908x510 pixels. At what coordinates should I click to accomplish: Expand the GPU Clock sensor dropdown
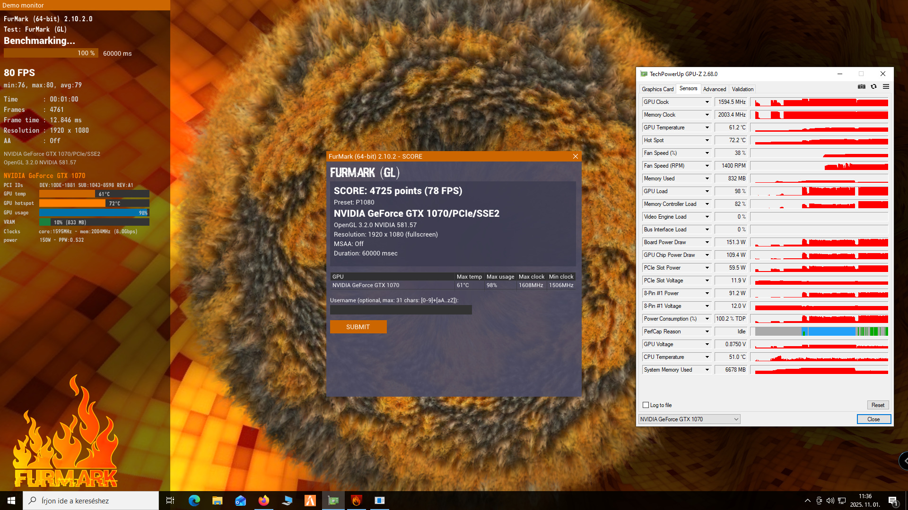[x=707, y=102]
